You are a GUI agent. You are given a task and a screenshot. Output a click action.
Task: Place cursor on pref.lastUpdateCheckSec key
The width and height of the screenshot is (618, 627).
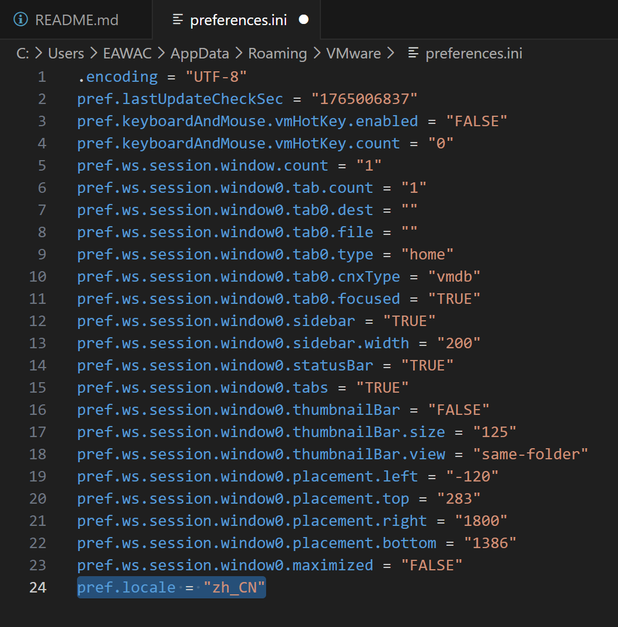pos(180,99)
